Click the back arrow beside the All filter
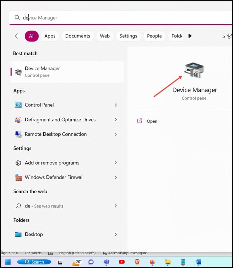Image resolution: width=233 pixels, height=268 pixels. 17,36
